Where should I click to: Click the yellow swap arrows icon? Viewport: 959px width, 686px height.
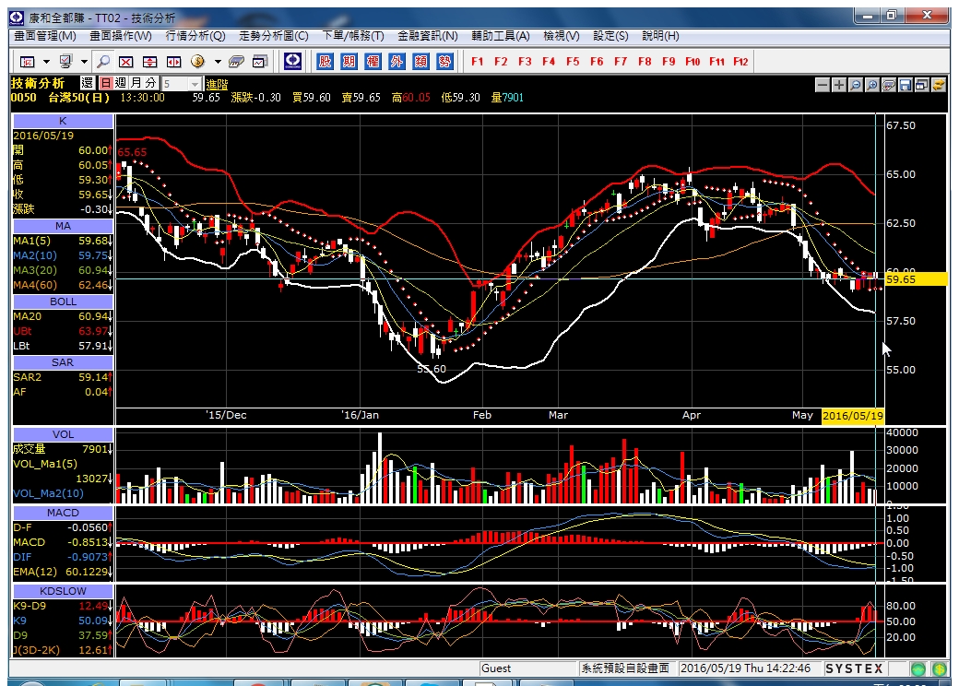(x=938, y=85)
